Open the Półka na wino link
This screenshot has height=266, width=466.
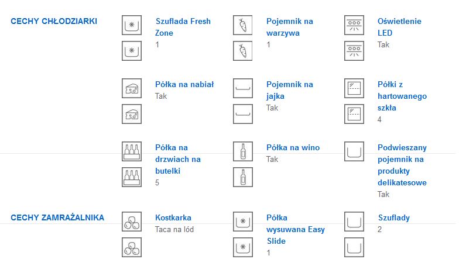tap(293, 147)
